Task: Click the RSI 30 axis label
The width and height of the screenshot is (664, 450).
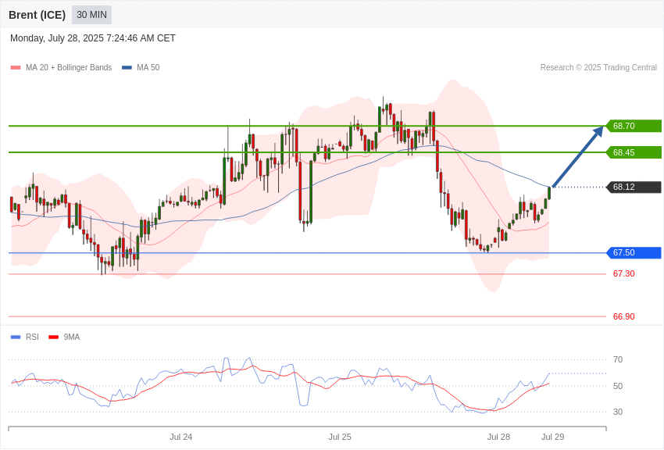Action: [x=618, y=412]
